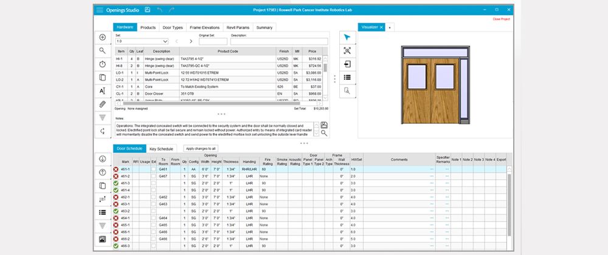Toggle the Ext checkbox for door 461-3

[x=153, y=183]
